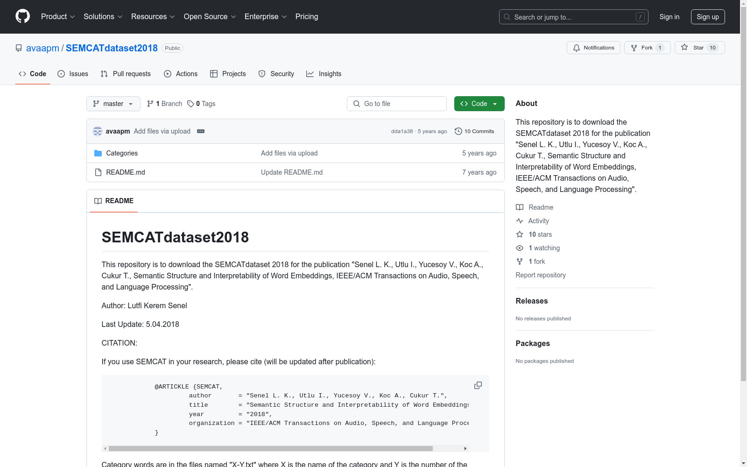This screenshot has height=467, width=747.
Task: Click the Notifications button
Action: 593,48
